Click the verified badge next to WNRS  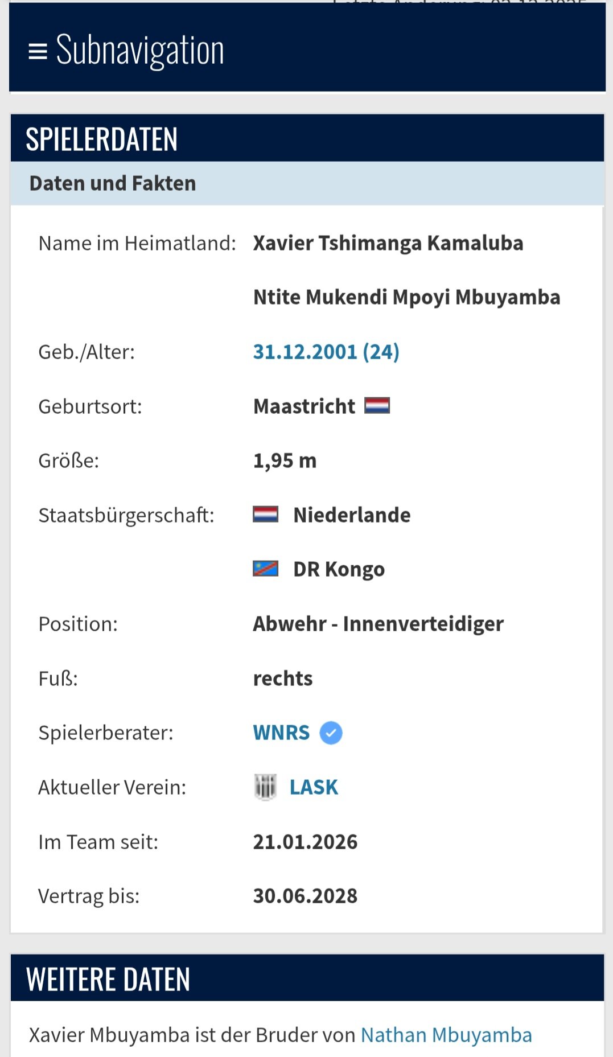(331, 733)
